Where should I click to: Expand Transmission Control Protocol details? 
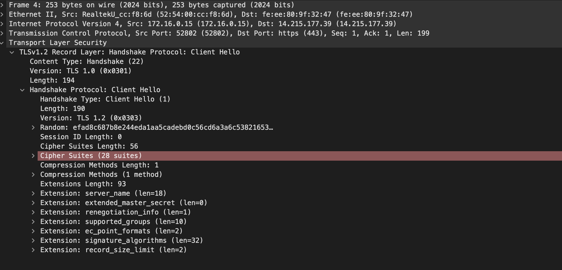pos(2,33)
